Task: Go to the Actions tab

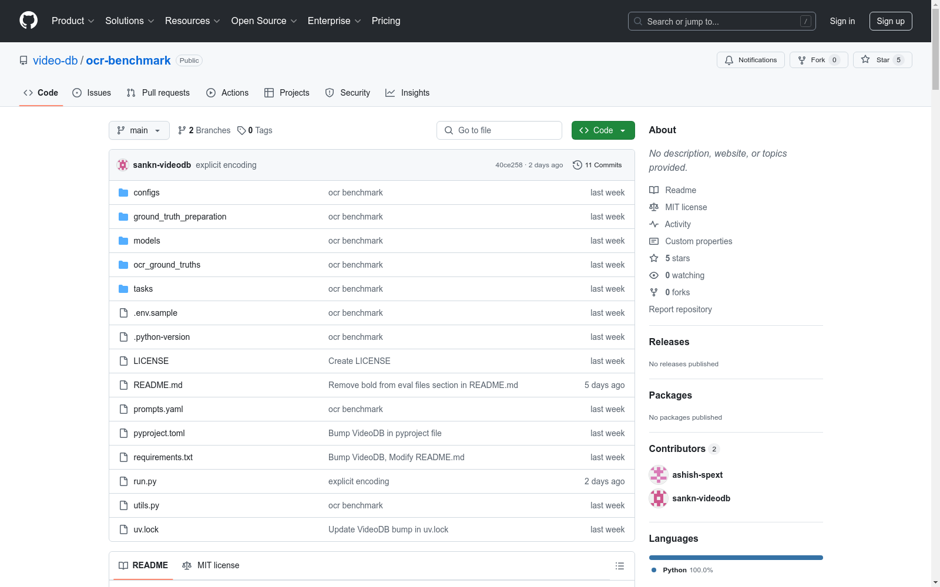Action: click(x=227, y=93)
